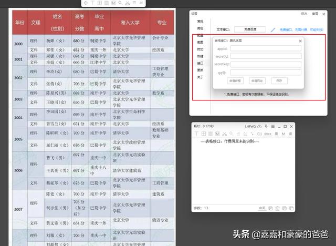
Task: Select table recognition icon on floating toolbar
Action: pyautogui.click(x=100, y=3)
